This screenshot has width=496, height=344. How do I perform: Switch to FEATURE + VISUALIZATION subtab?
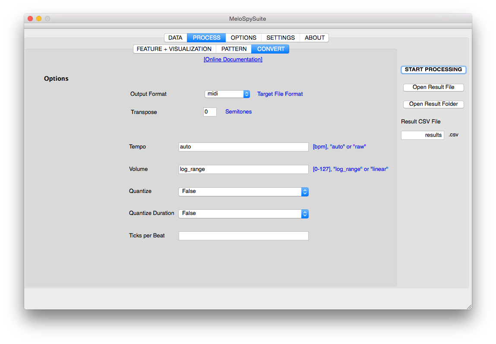174,49
